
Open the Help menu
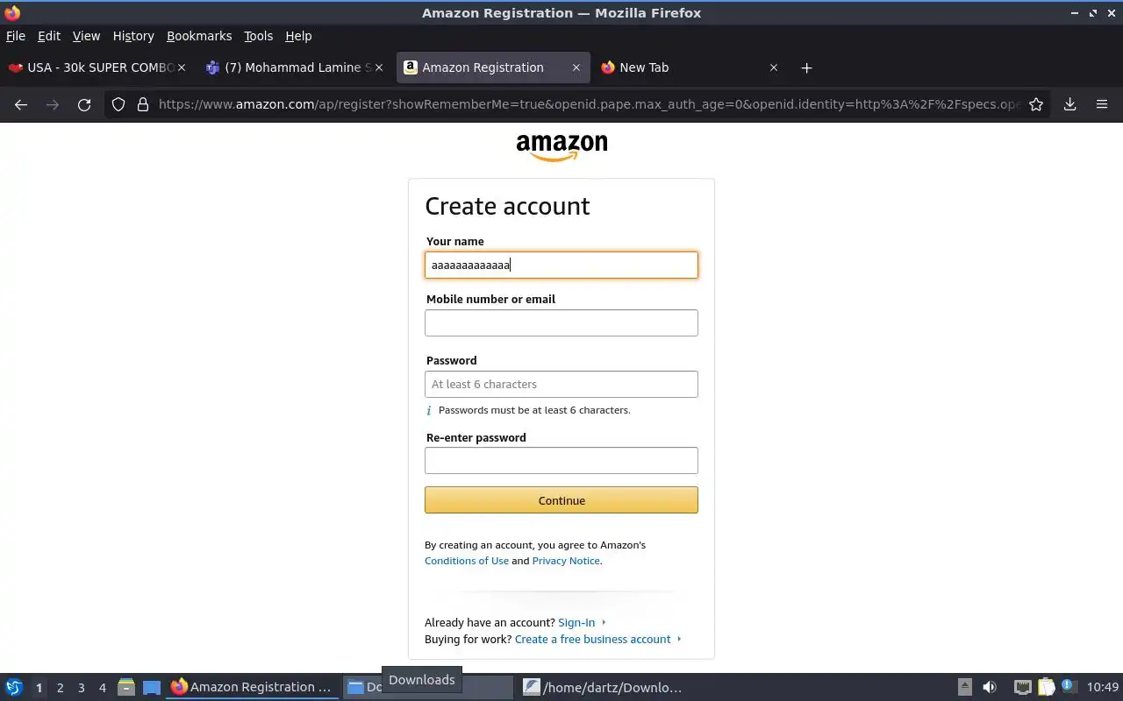click(x=298, y=36)
